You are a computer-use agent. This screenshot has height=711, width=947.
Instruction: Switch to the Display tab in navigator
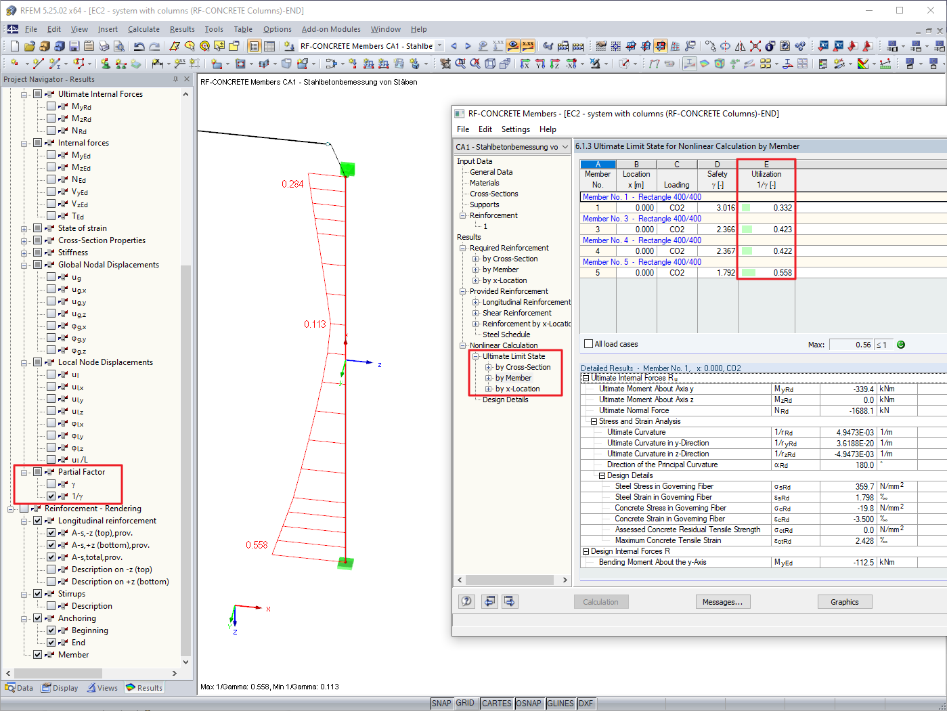[x=60, y=687]
